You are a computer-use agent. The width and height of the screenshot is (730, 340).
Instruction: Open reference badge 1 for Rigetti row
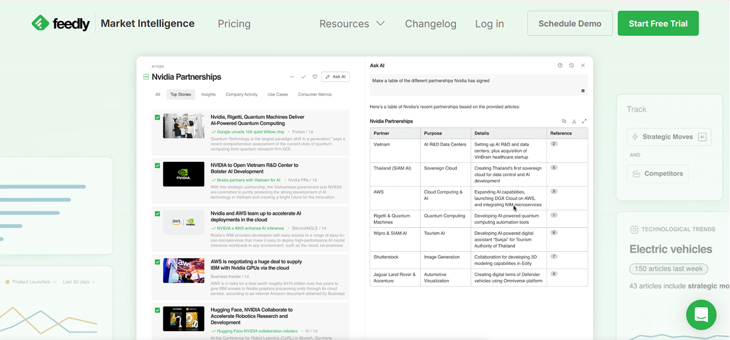pos(554,215)
